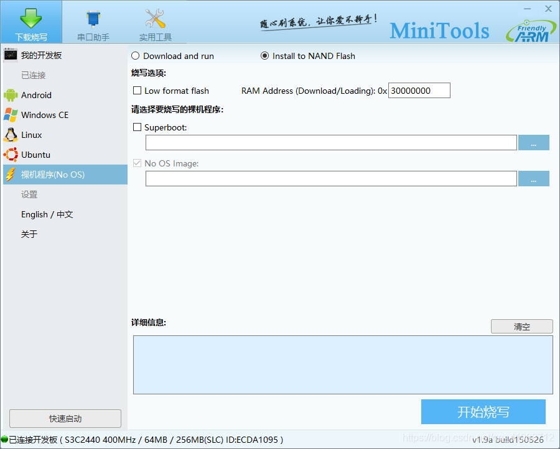Viewport: 560px width, 449px height.
Task: Click the Linux penguin icon
Action: [x=11, y=135]
